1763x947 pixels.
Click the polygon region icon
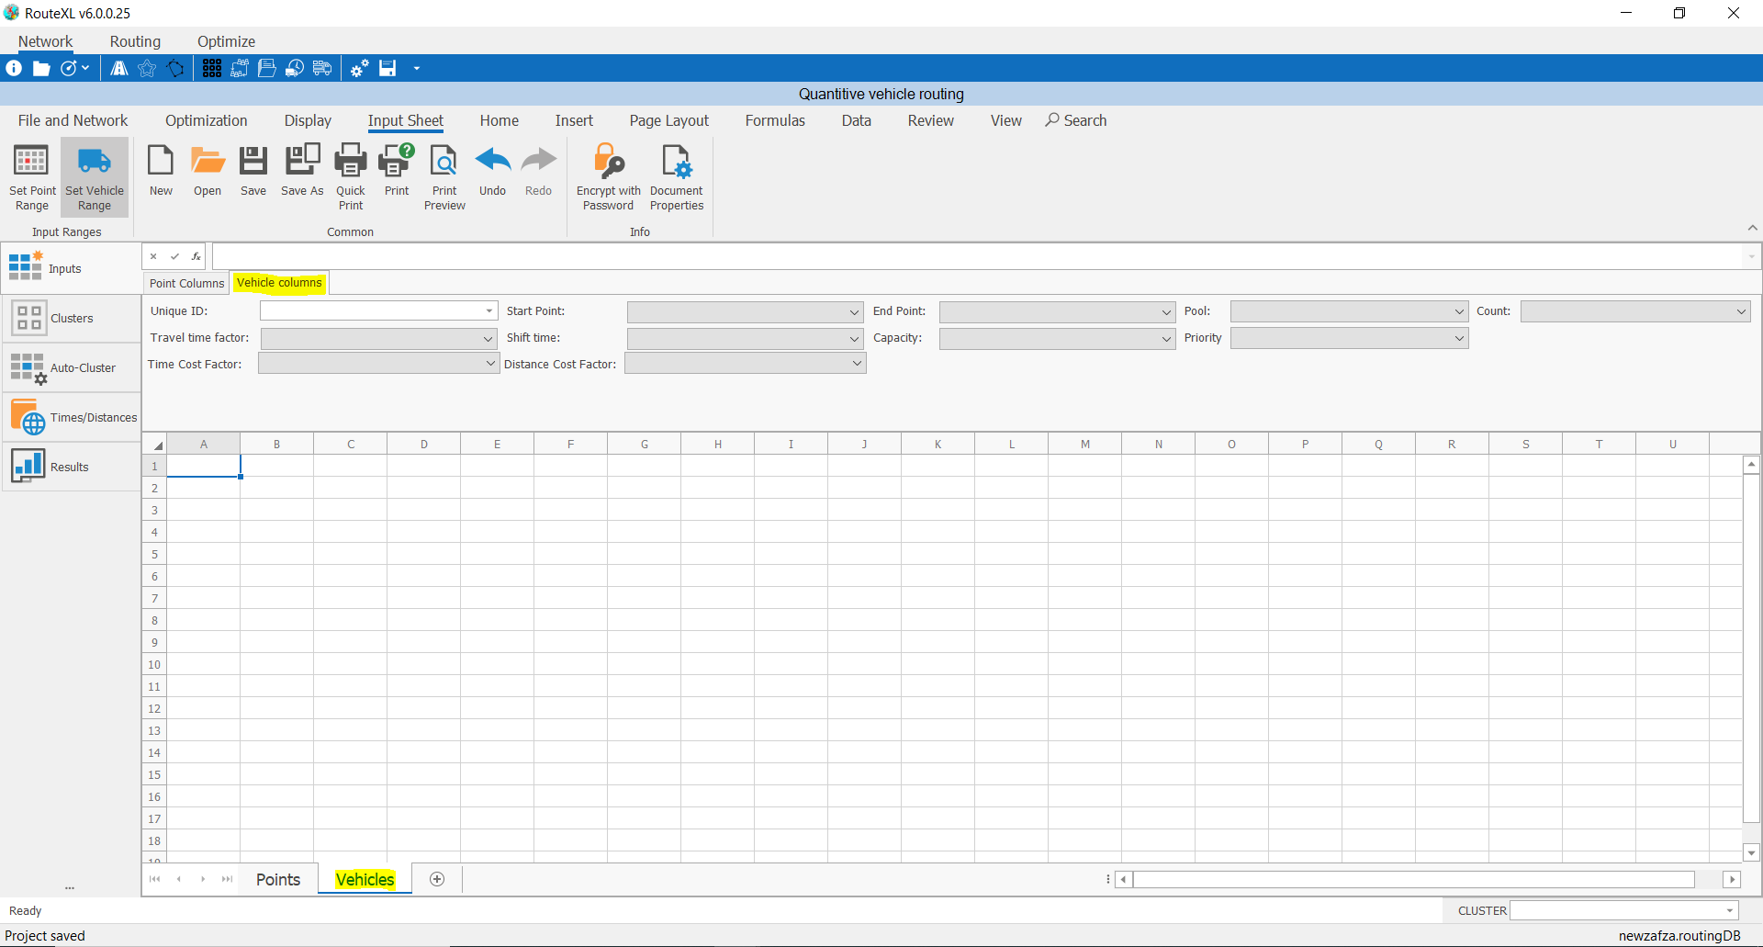click(175, 68)
